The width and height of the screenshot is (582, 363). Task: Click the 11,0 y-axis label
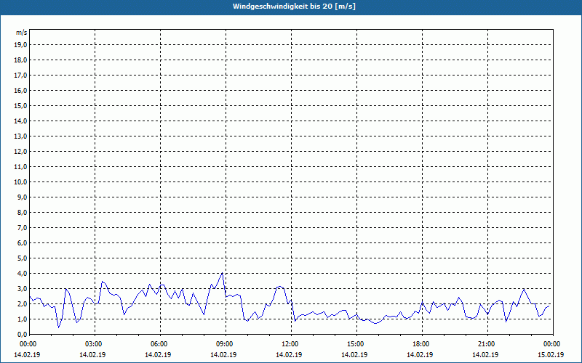[20, 167]
